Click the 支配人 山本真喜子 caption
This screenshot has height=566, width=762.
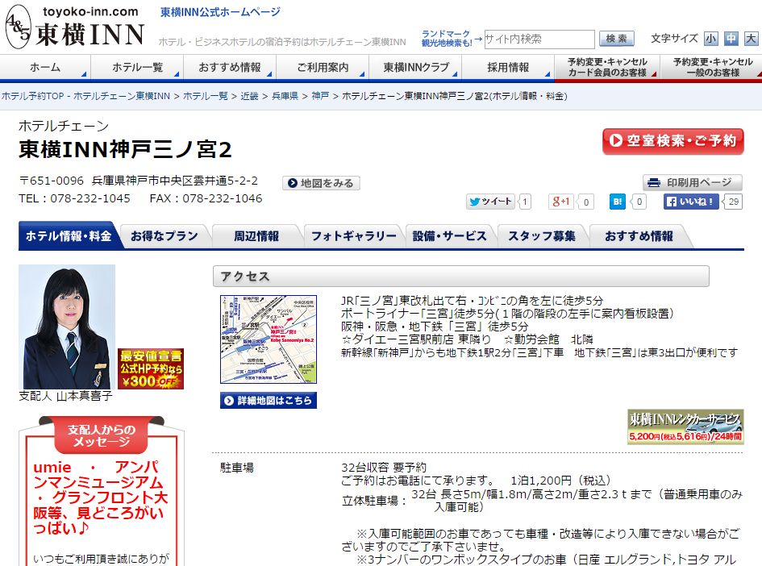65,396
